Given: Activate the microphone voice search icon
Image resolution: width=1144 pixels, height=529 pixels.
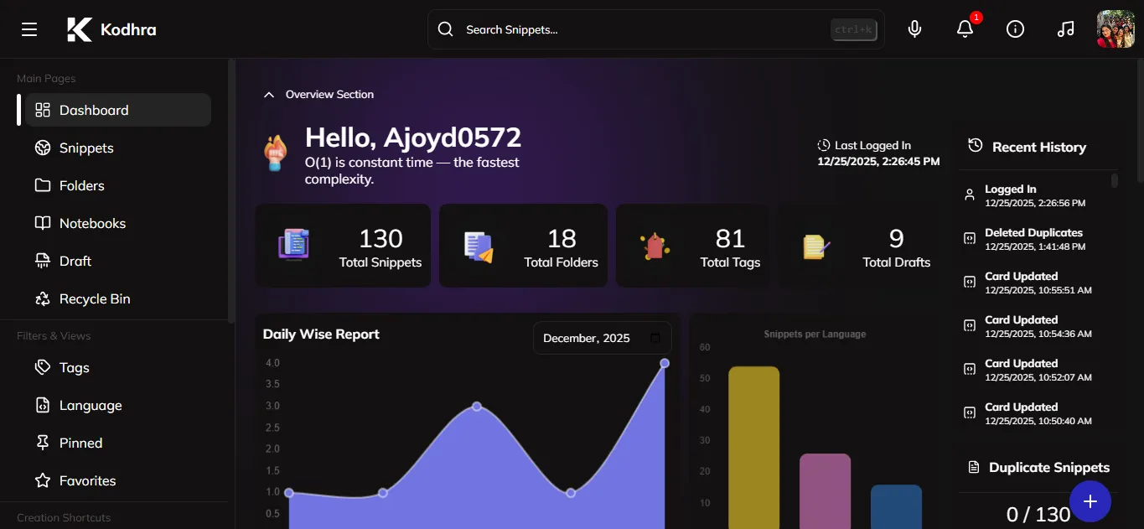Looking at the screenshot, I should tap(915, 29).
